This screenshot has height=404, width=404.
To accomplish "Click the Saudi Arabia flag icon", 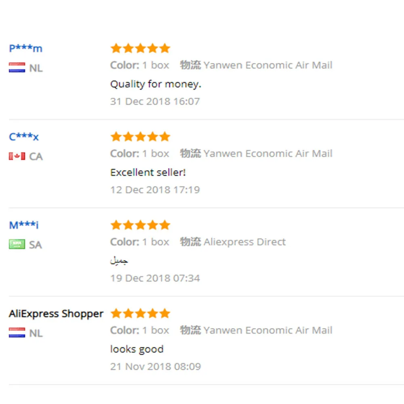I will [17, 244].
